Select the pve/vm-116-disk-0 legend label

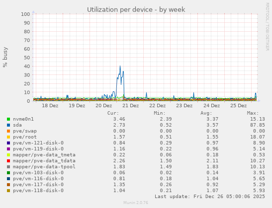(38, 179)
